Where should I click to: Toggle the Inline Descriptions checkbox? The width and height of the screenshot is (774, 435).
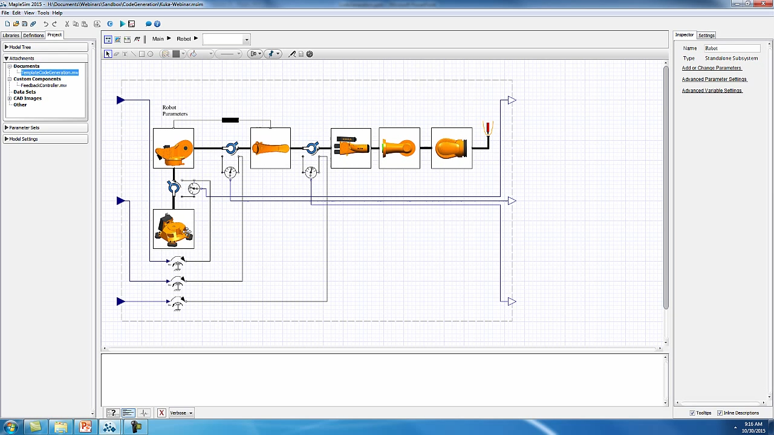(x=720, y=413)
